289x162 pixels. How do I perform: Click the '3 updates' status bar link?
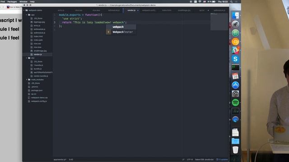coord(222,160)
